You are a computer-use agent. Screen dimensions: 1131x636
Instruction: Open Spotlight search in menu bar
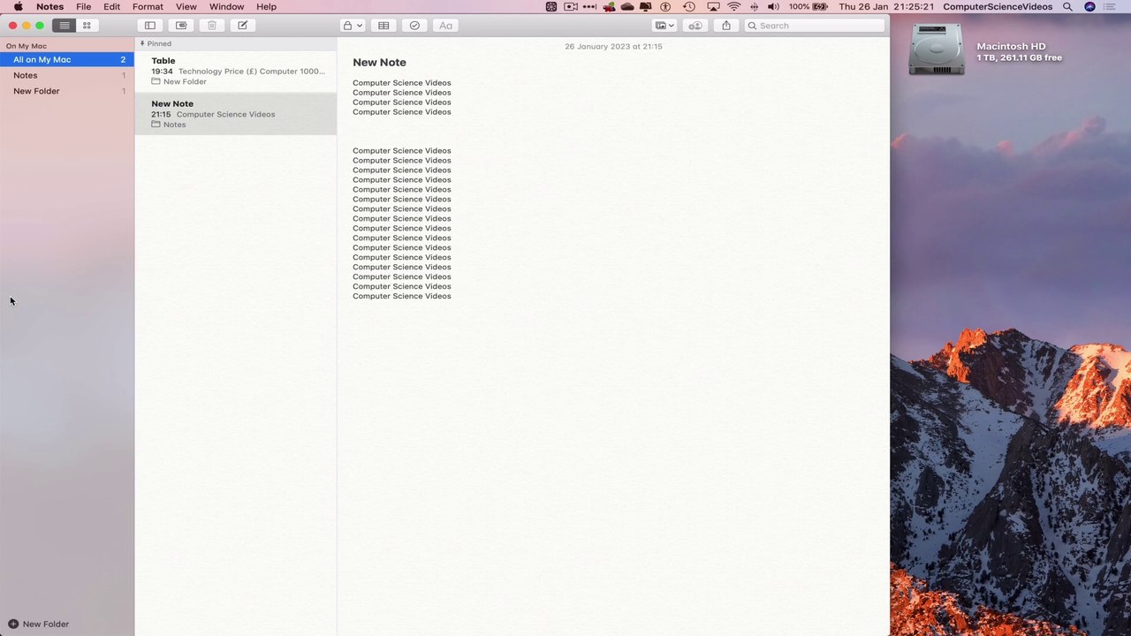[1067, 6]
